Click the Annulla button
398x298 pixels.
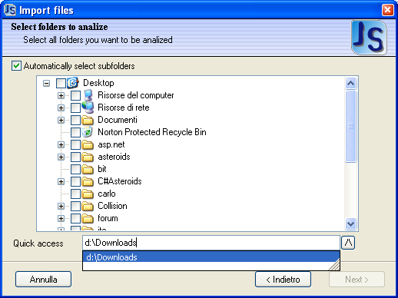point(43,280)
